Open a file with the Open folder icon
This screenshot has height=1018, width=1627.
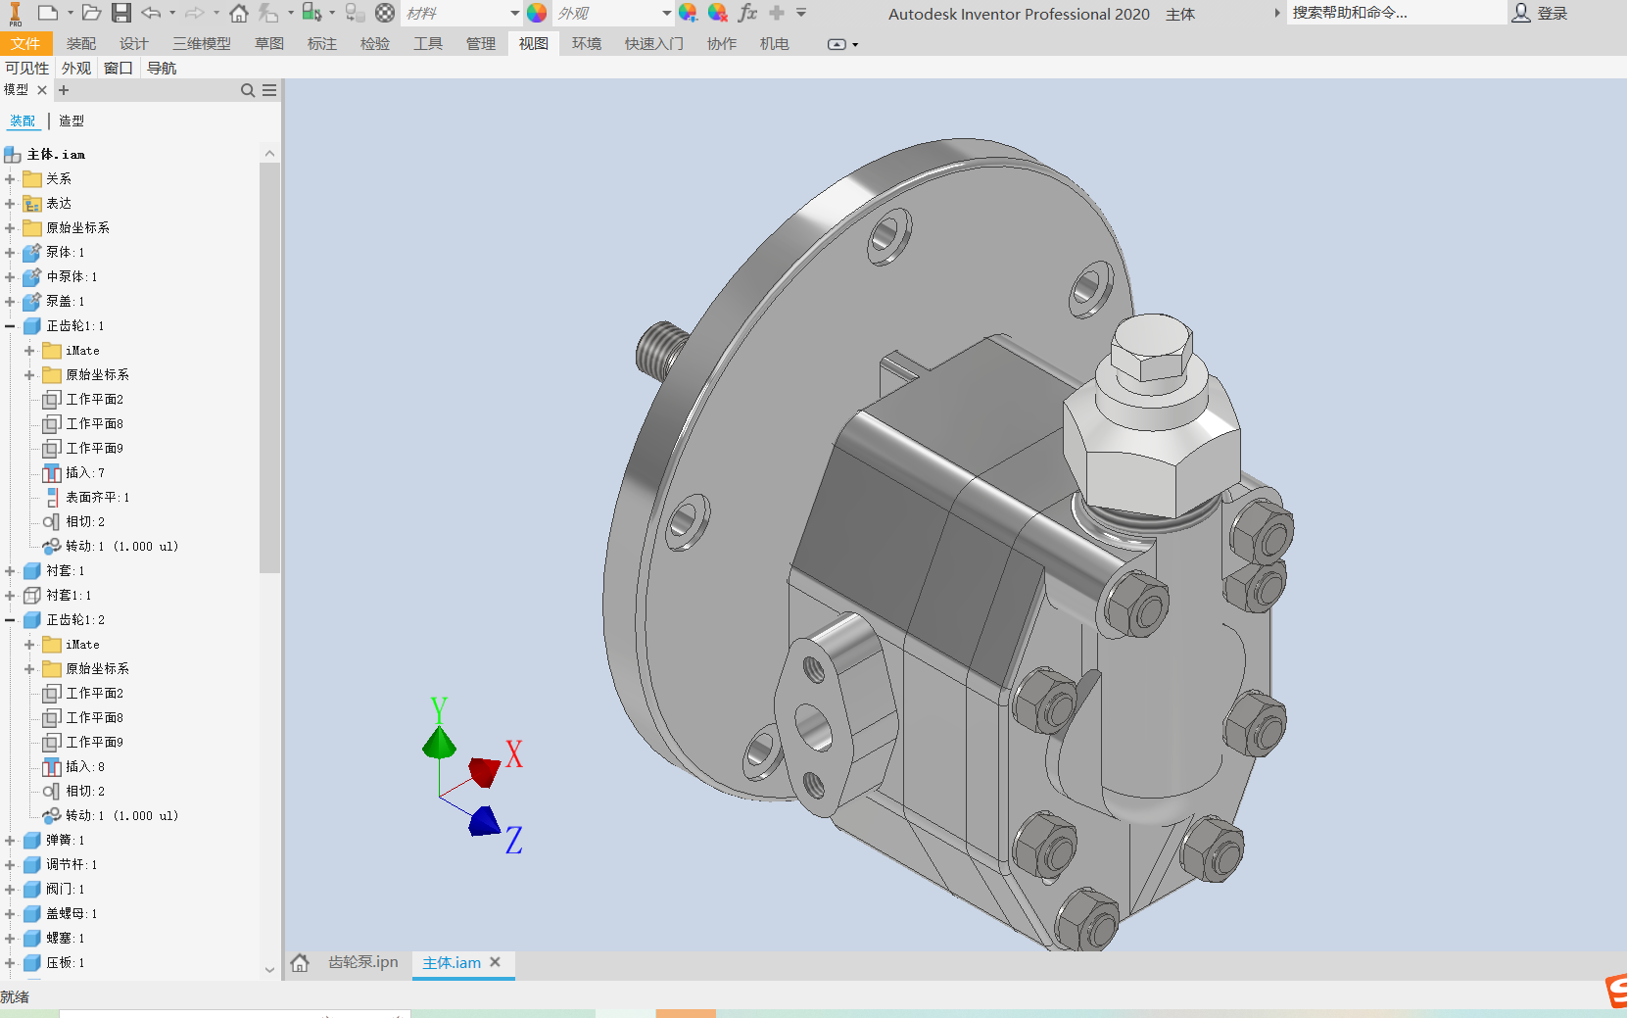coord(91,13)
